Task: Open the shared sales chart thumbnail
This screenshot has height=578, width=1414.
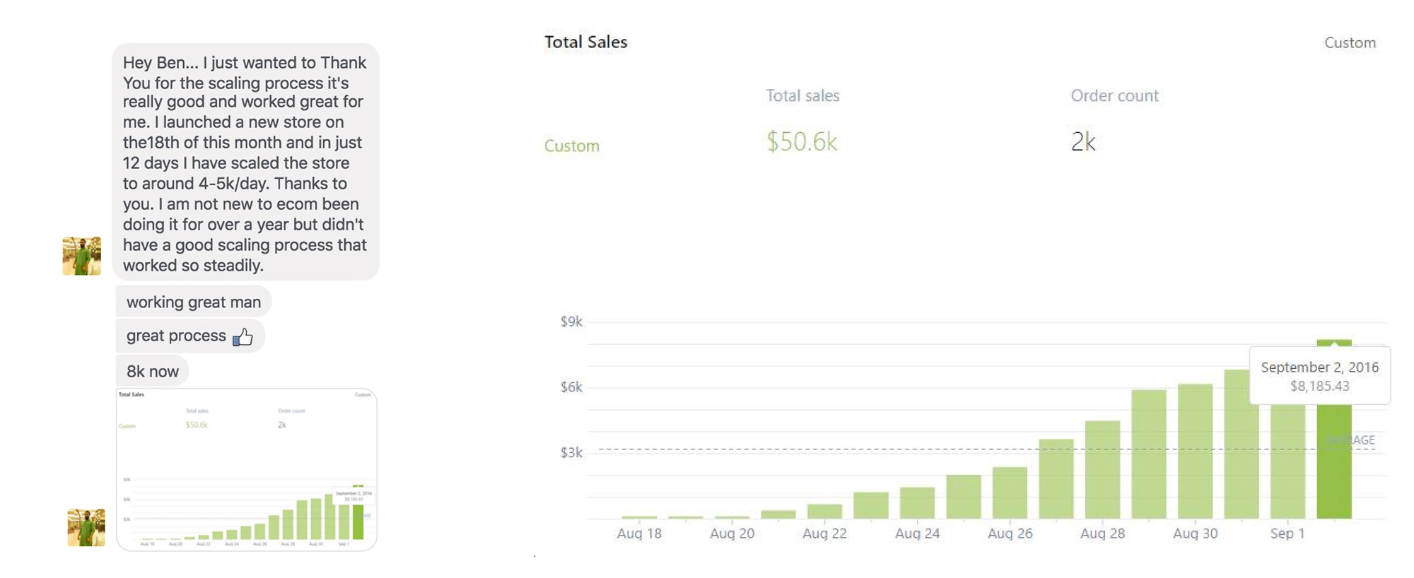Action: click(x=246, y=469)
